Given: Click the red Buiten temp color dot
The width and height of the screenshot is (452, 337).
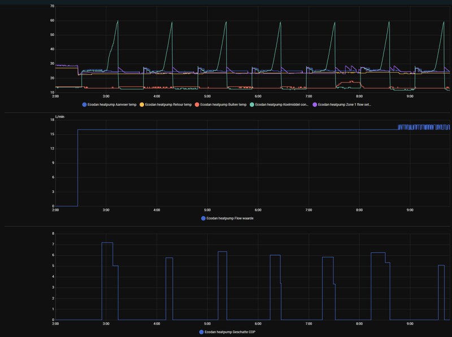Looking at the screenshot, I should [x=197, y=105].
